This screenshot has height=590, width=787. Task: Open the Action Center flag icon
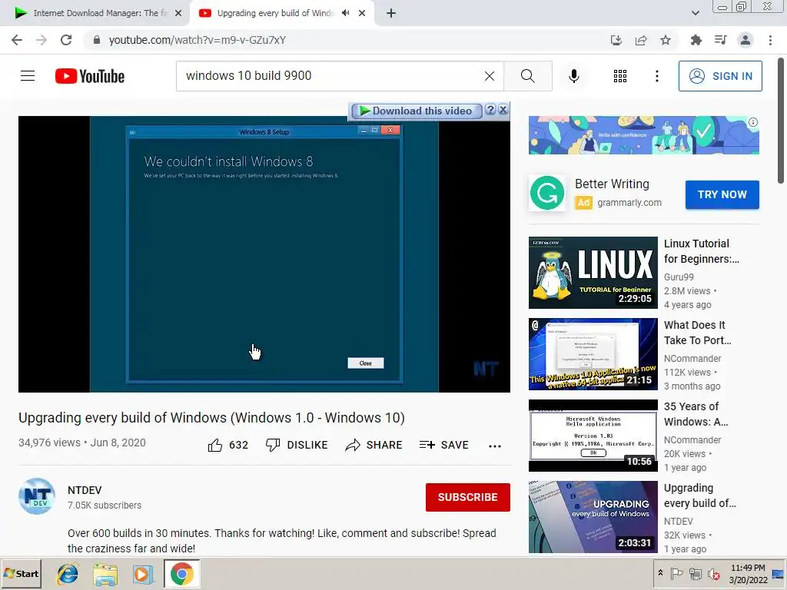click(x=676, y=573)
